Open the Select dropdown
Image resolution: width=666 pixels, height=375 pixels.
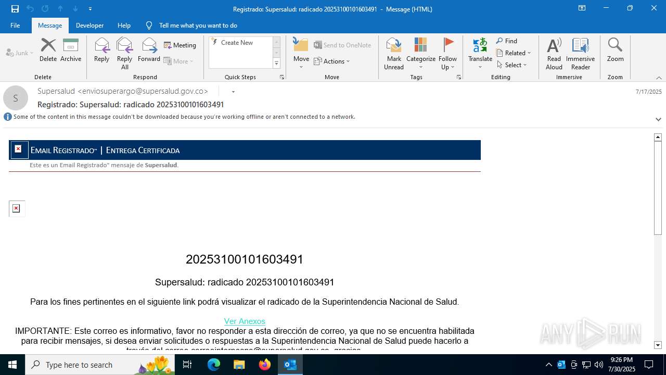[x=511, y=65]
